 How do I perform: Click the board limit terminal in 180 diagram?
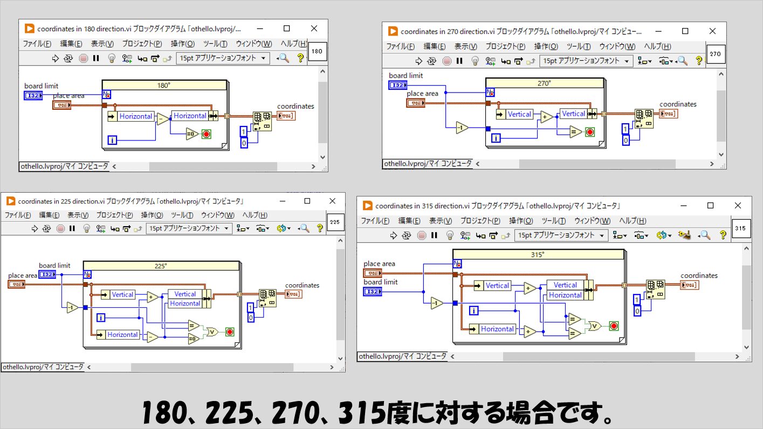(33, 95)
